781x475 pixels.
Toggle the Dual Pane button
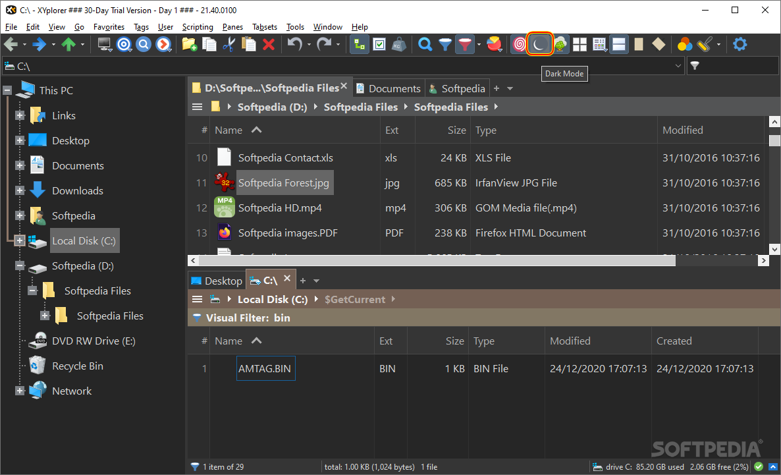tap(619, 44)
